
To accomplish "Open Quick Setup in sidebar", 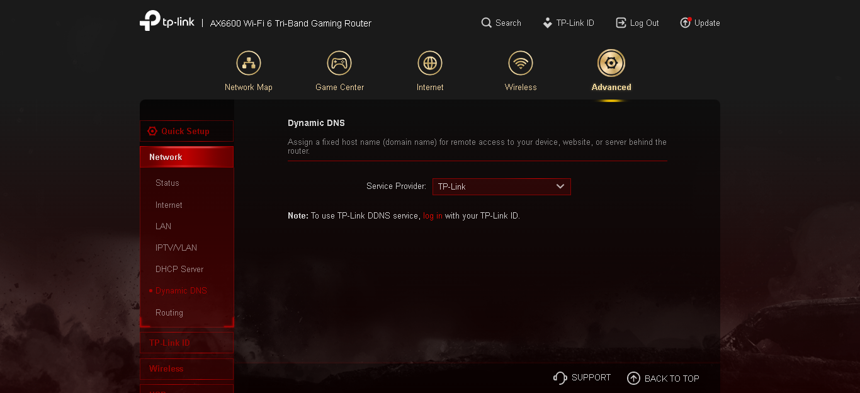I will [x=186, y=131].
